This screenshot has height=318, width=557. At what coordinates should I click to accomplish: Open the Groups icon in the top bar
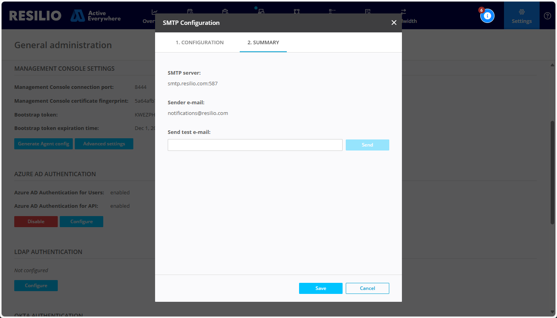click(x=296, y=12)
